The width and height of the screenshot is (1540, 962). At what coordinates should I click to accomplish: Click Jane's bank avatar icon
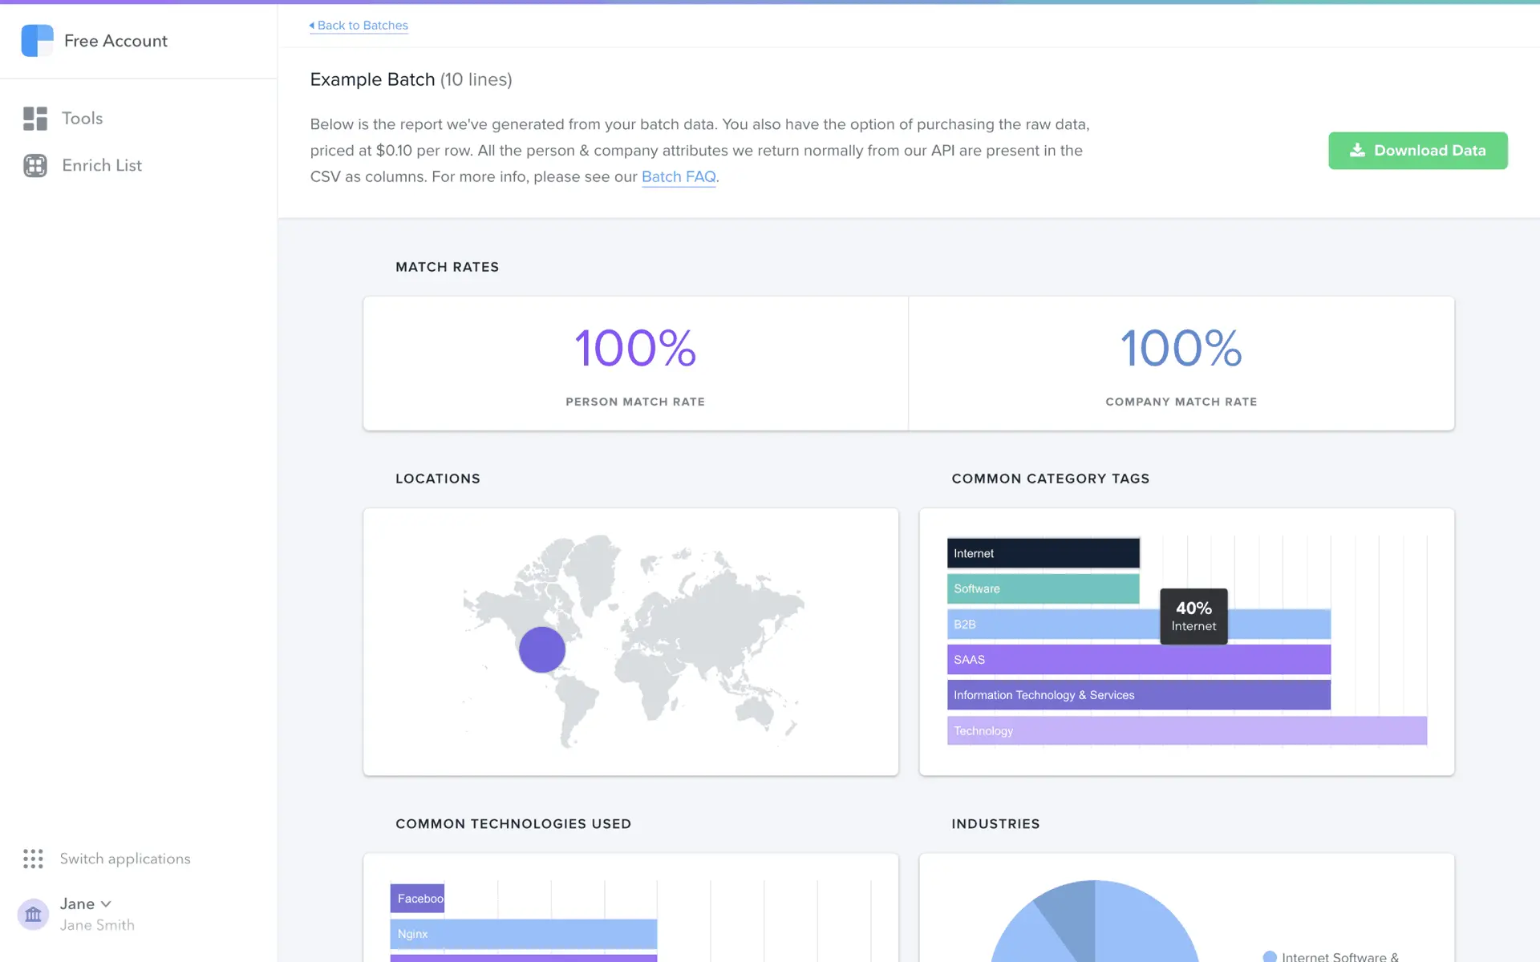[x=33, y=914]
